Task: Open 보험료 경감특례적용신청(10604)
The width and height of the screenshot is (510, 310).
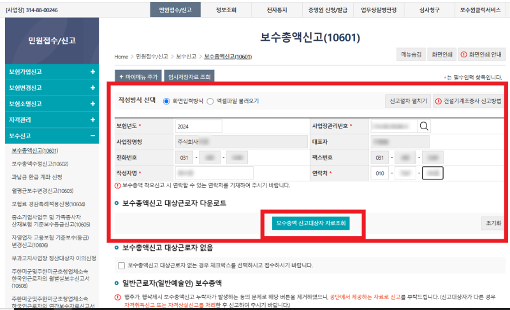Action: 48,204
